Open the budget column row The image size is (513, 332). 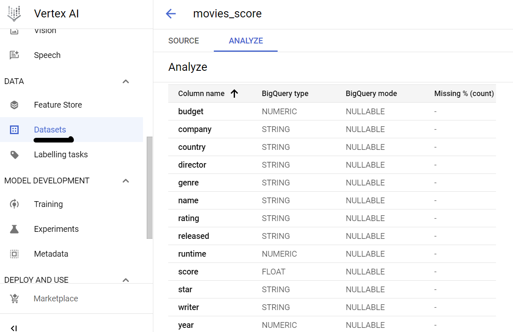point(191,111)
